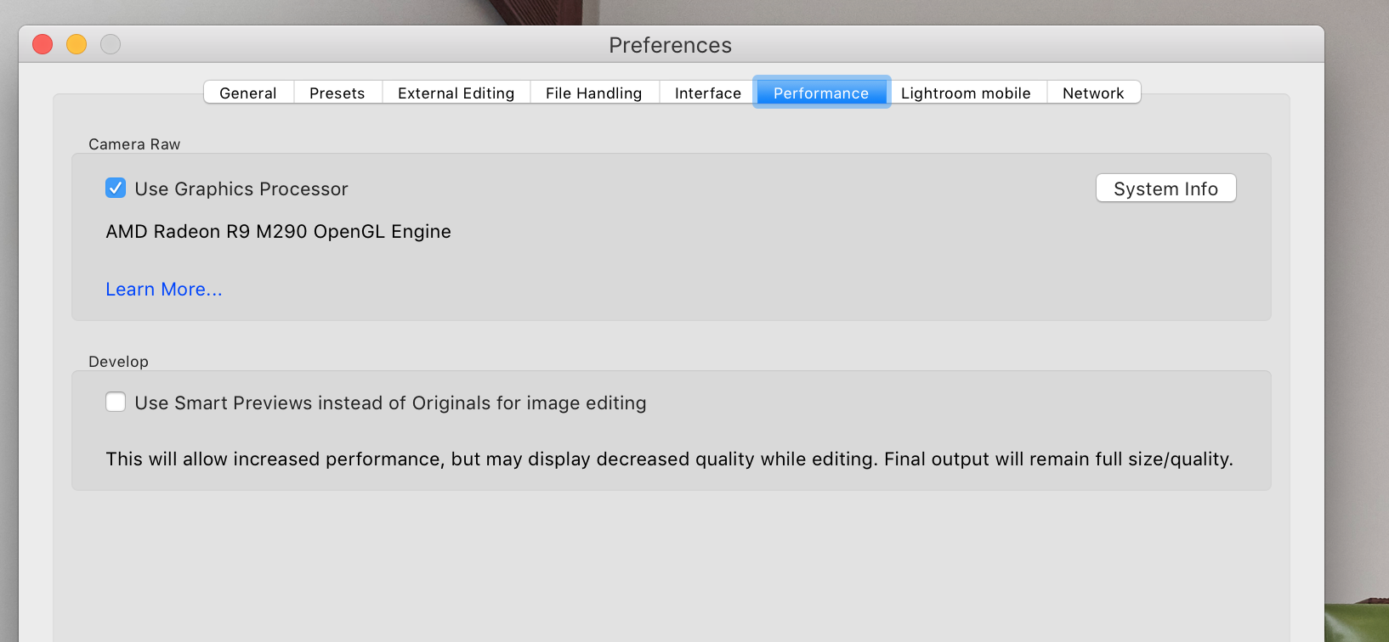Click the increased performance description text
The width and height of the screenshot is (1389, 642).
click(669, 459)
